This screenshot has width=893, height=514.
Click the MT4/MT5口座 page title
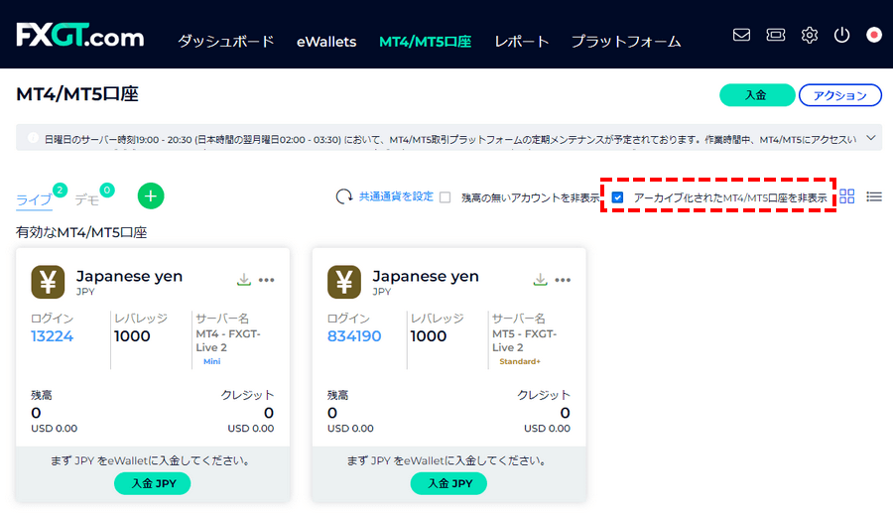coord(77,94)
